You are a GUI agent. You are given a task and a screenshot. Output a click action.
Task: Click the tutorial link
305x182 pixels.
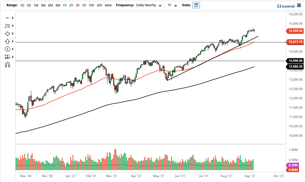coord(288,6)
